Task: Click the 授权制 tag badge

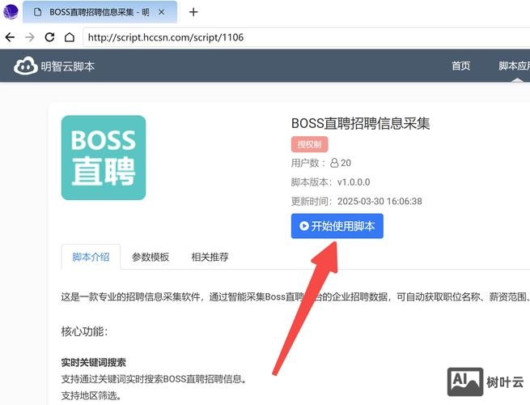Action: coord(309,144)
